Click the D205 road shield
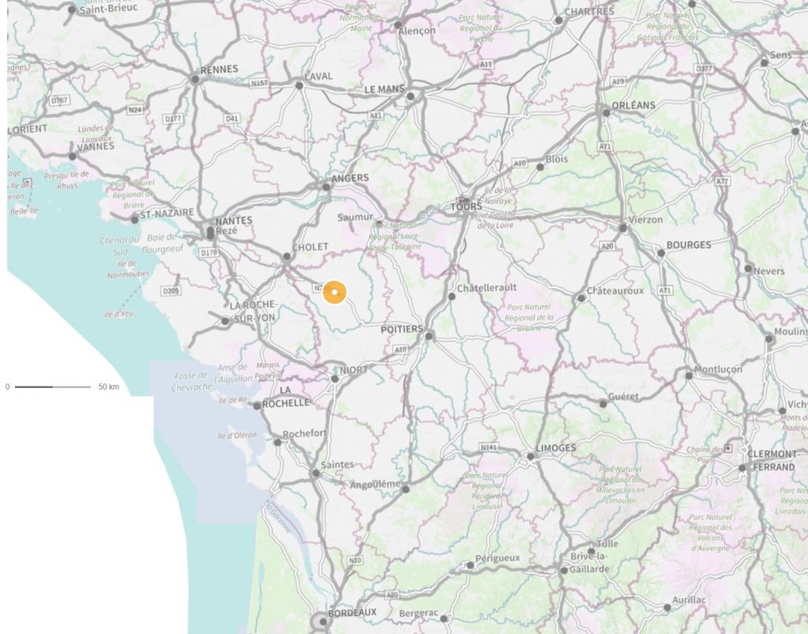 point(170,291)
